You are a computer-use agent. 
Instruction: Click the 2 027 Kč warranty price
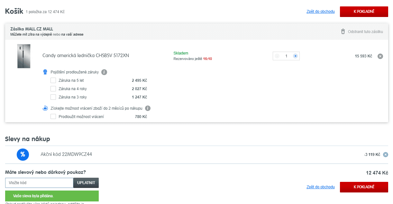[x=139, y=89]
